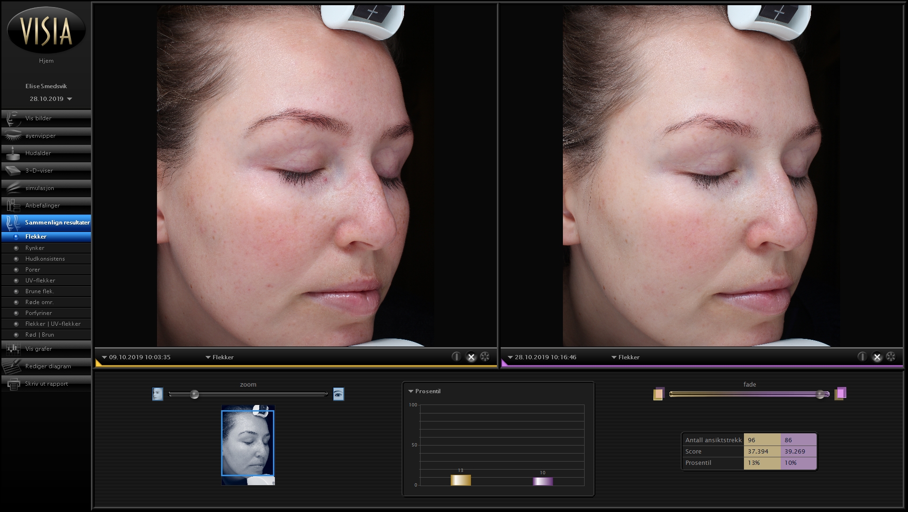Viewport: 908px width, 512px height.
Task: Open the Skriv ut rapport menu item
Action: pos(46,384)
